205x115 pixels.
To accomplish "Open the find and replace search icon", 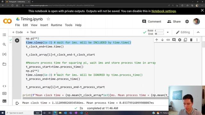I will pos(4,44).
